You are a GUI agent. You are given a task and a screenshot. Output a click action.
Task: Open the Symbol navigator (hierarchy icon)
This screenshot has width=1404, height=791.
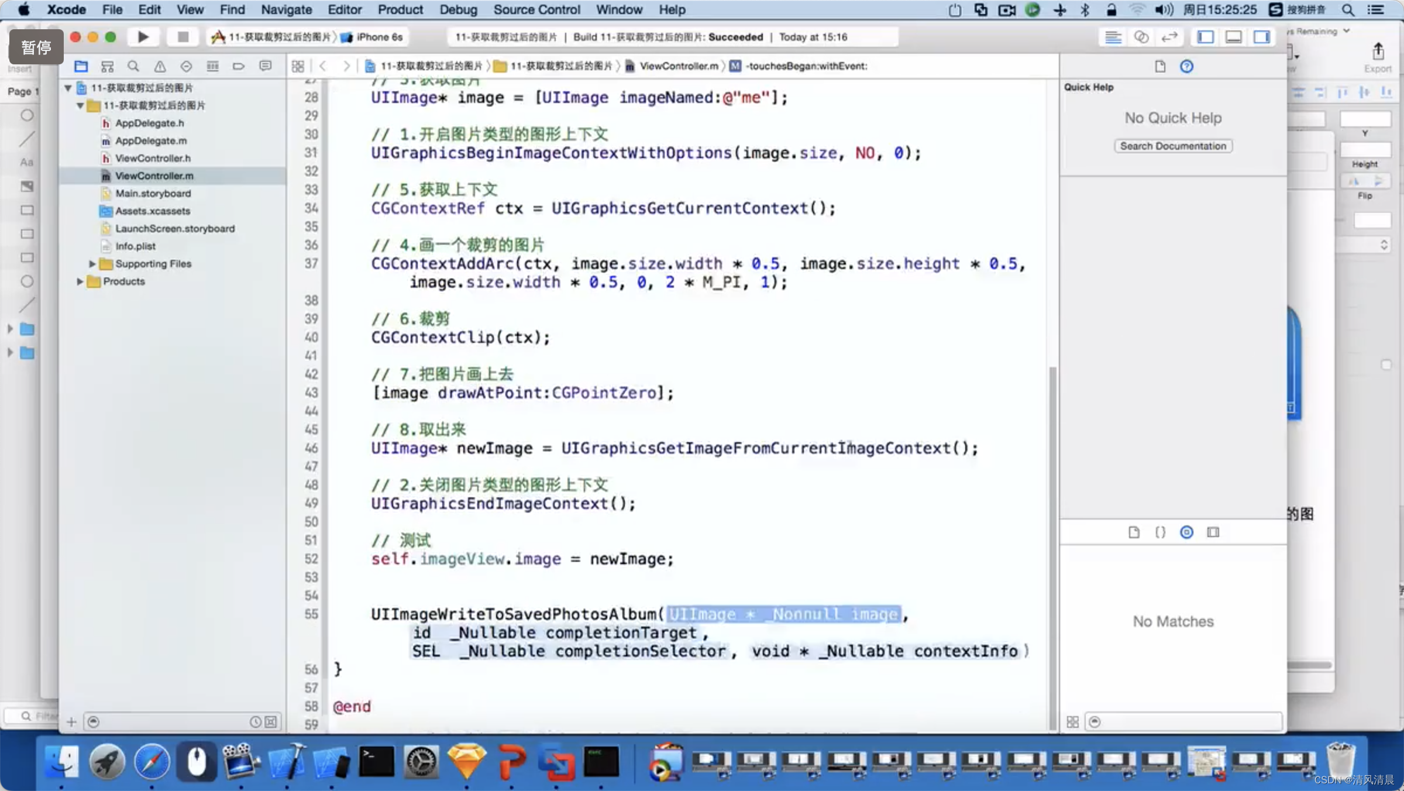click(x=107, y=66)
